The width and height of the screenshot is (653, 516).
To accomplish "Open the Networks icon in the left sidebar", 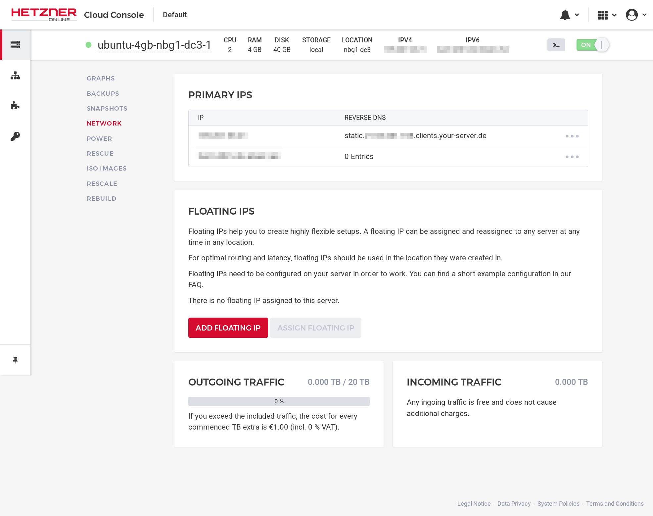I will (x=15, y=75).
